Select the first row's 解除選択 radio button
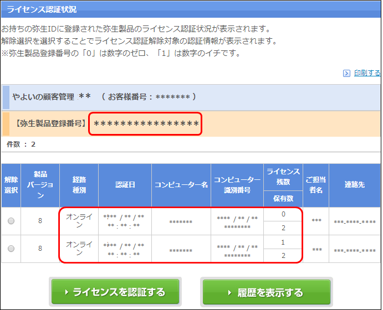383x310 pixels. point(11,221)
